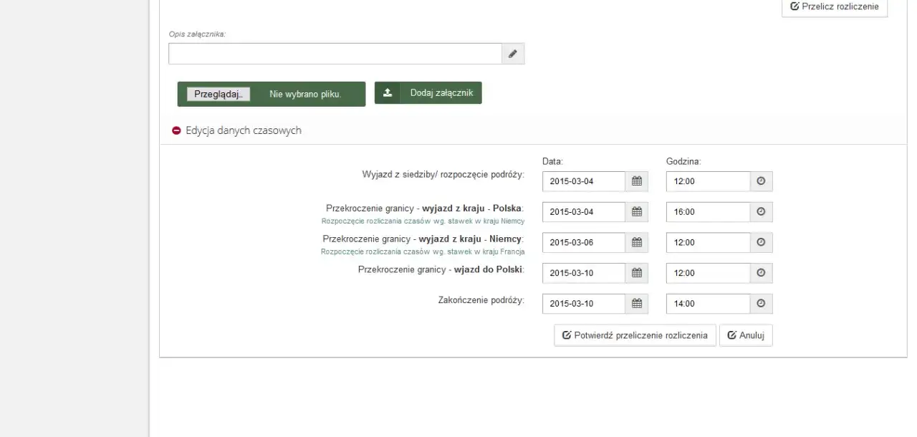Open clock picker for trip end time

pyautogui.click(x=761, y=303)
